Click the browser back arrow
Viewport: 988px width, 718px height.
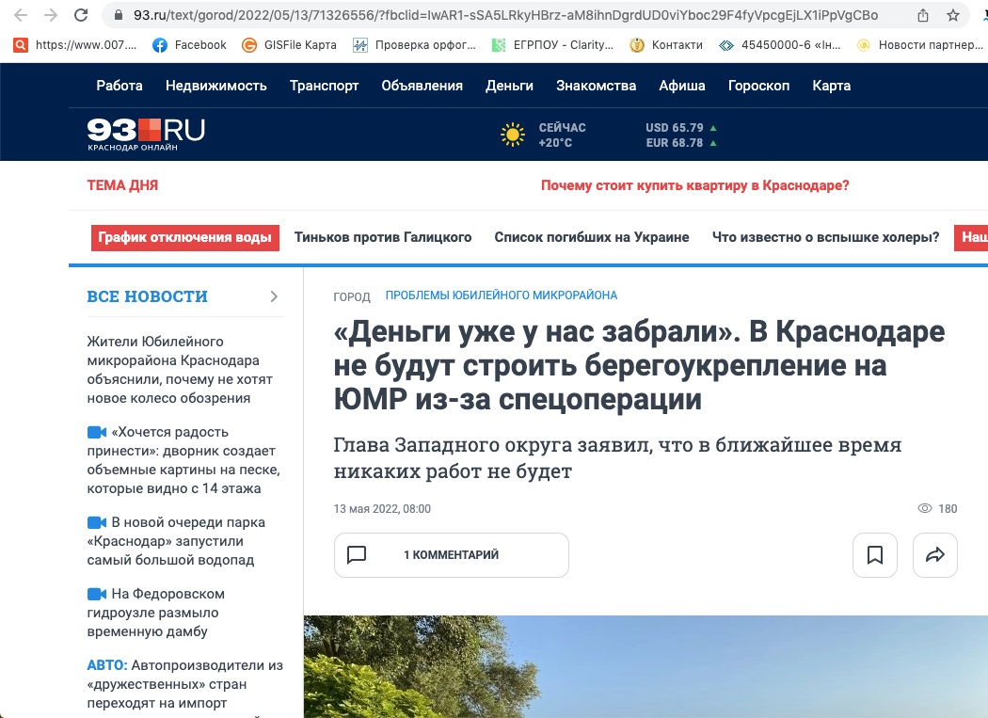21,15
